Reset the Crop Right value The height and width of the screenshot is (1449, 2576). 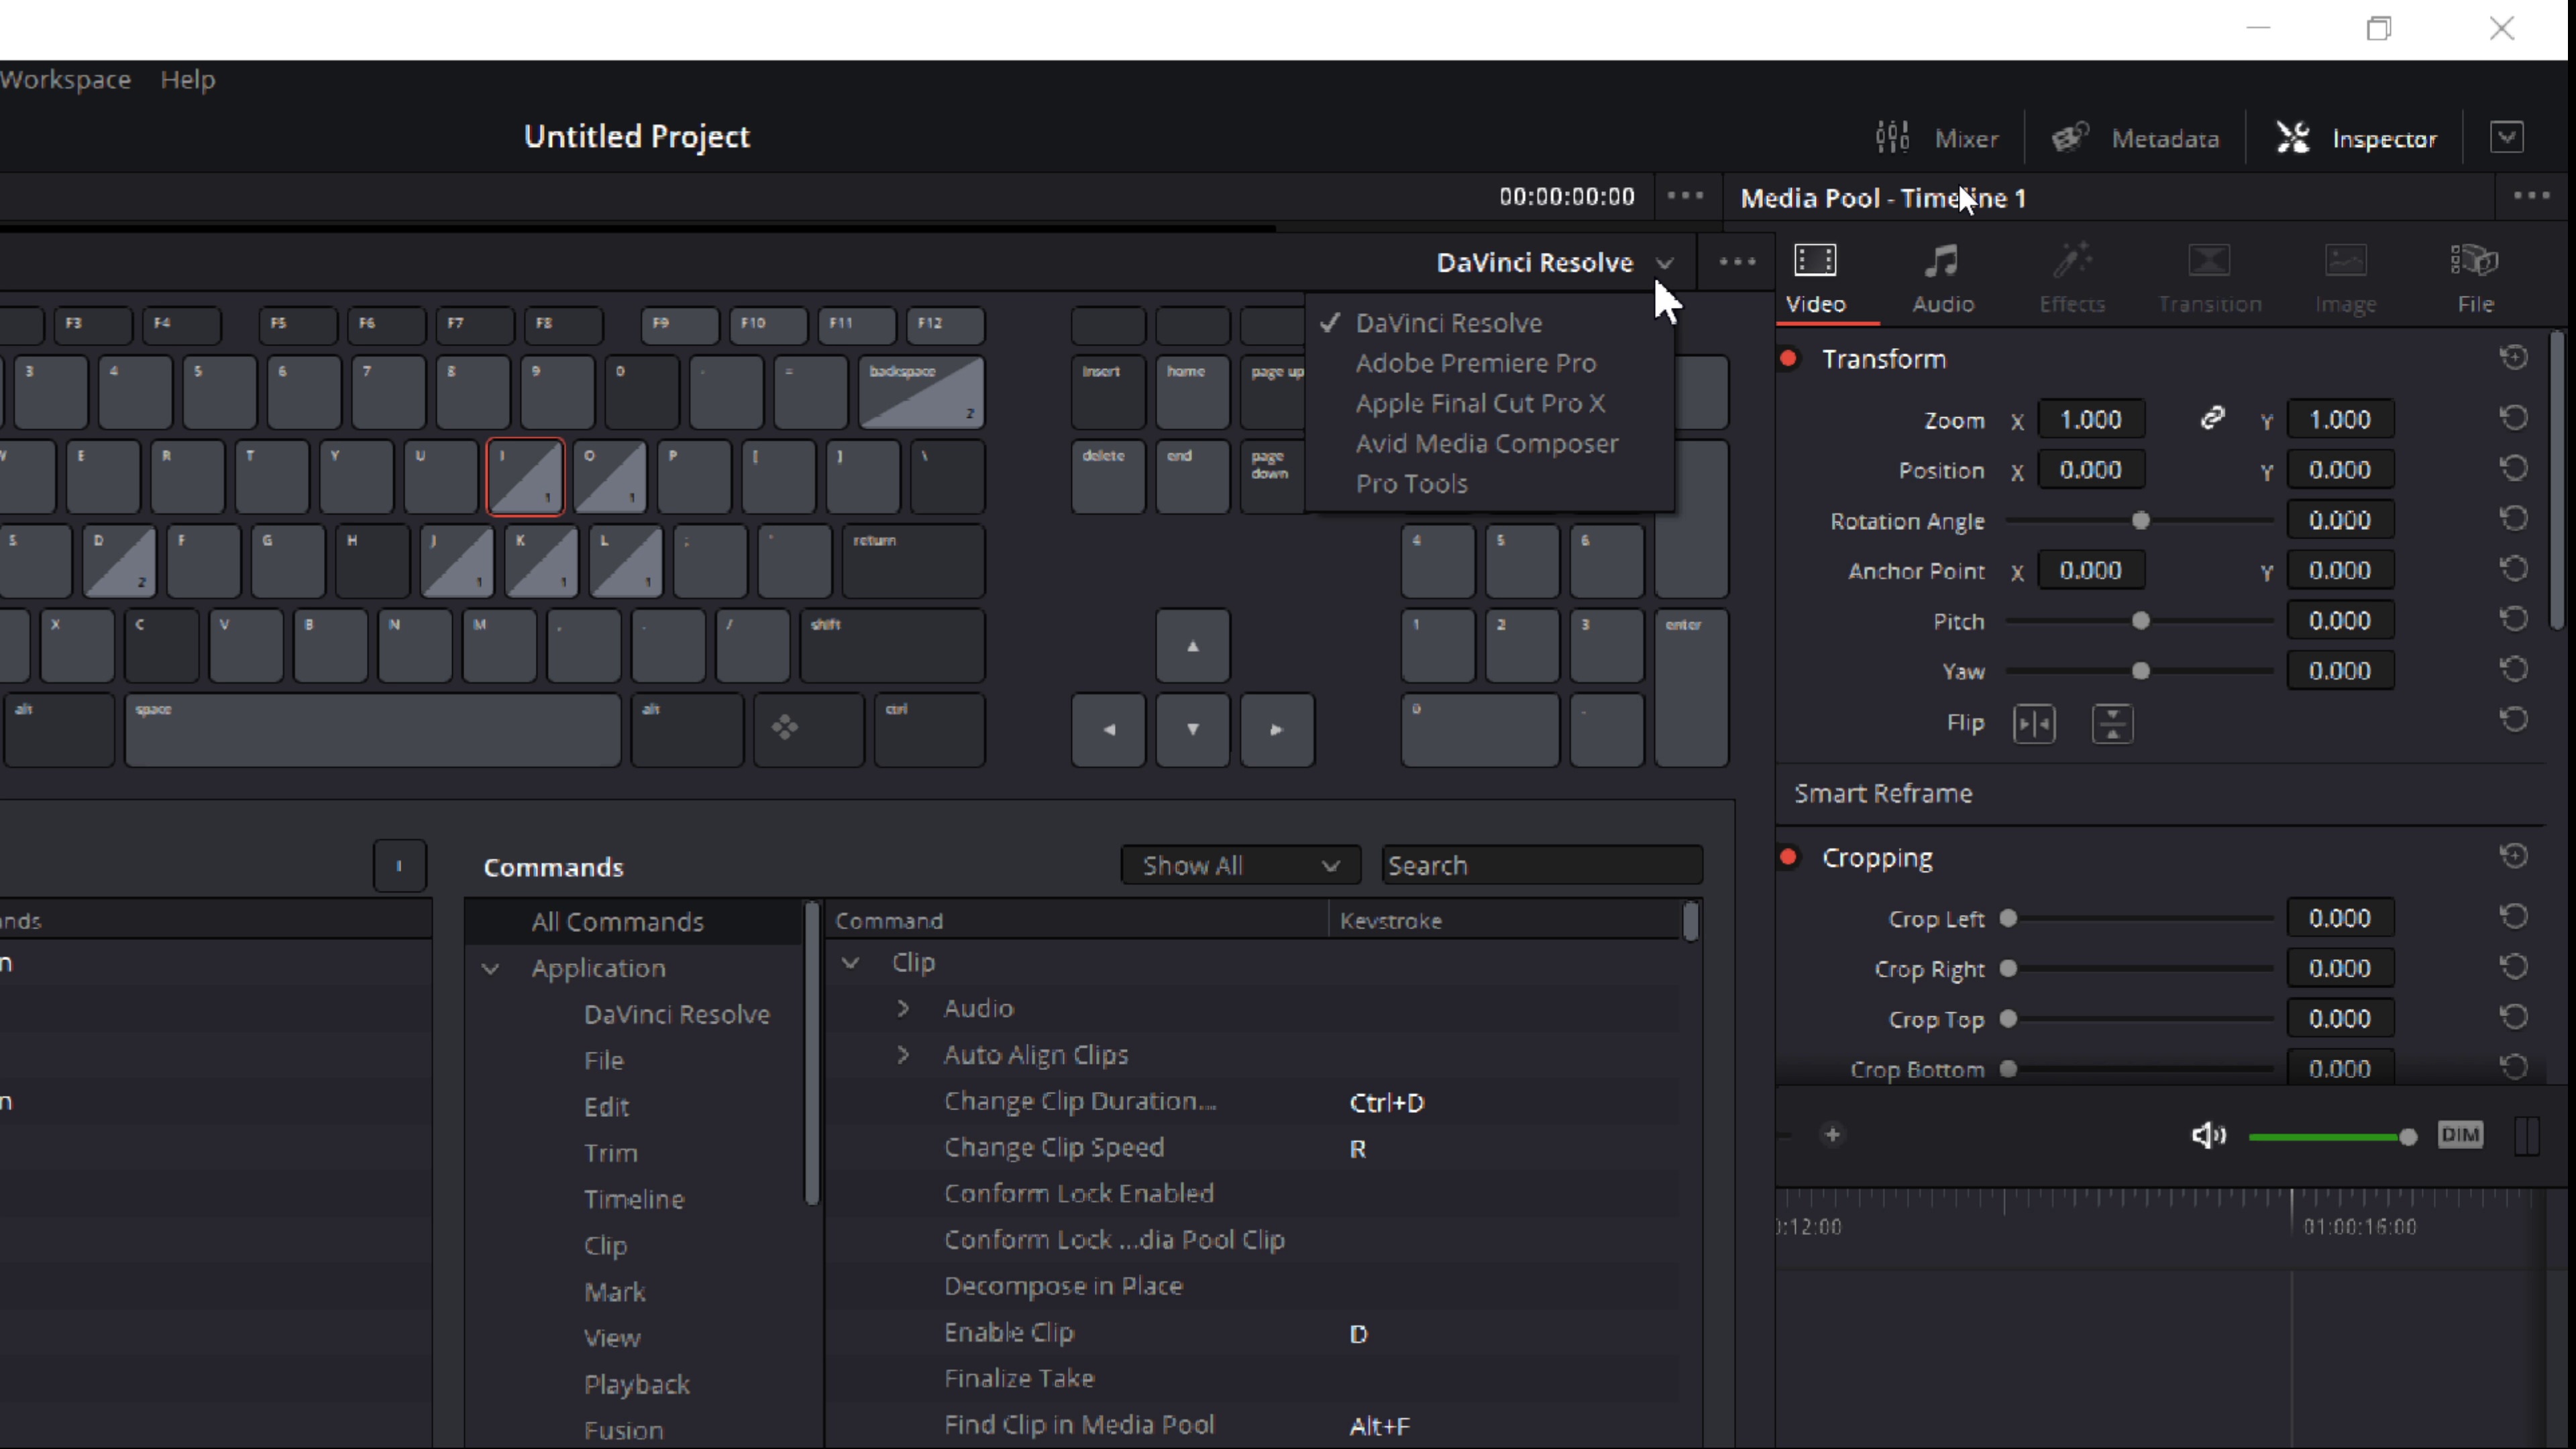click(x=2513, y=967)
